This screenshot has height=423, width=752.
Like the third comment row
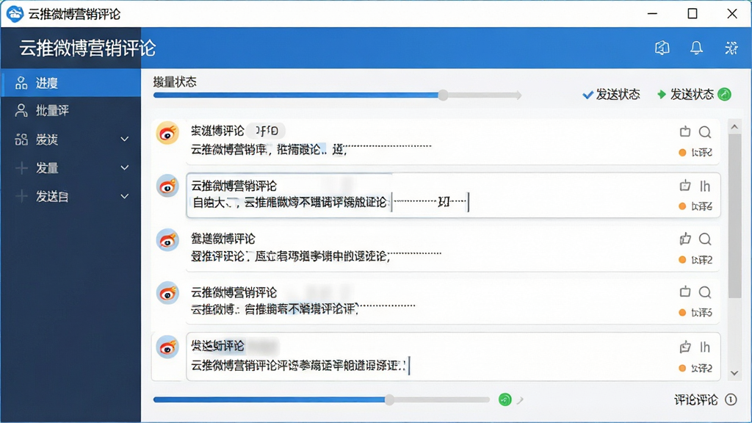point(685,239)
